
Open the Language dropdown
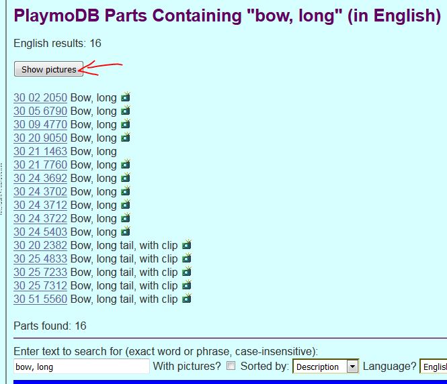click(434, 367)
